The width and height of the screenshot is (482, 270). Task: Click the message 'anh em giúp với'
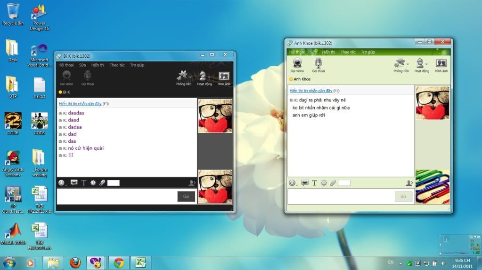[x=308, y=115]
